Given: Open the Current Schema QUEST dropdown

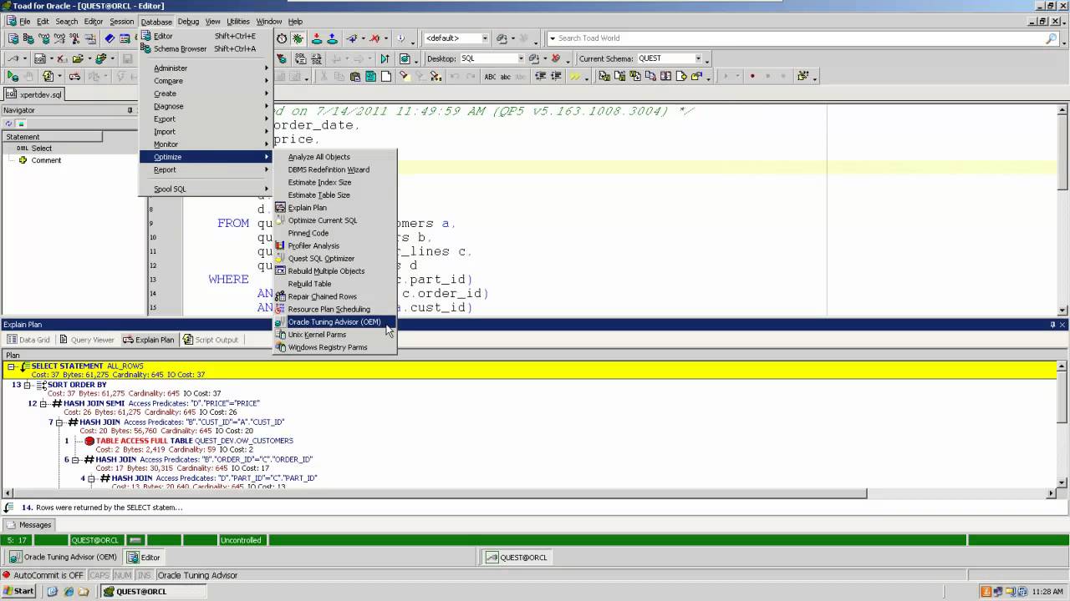Looking at the screenshot, I should click(x=698, y=58).
